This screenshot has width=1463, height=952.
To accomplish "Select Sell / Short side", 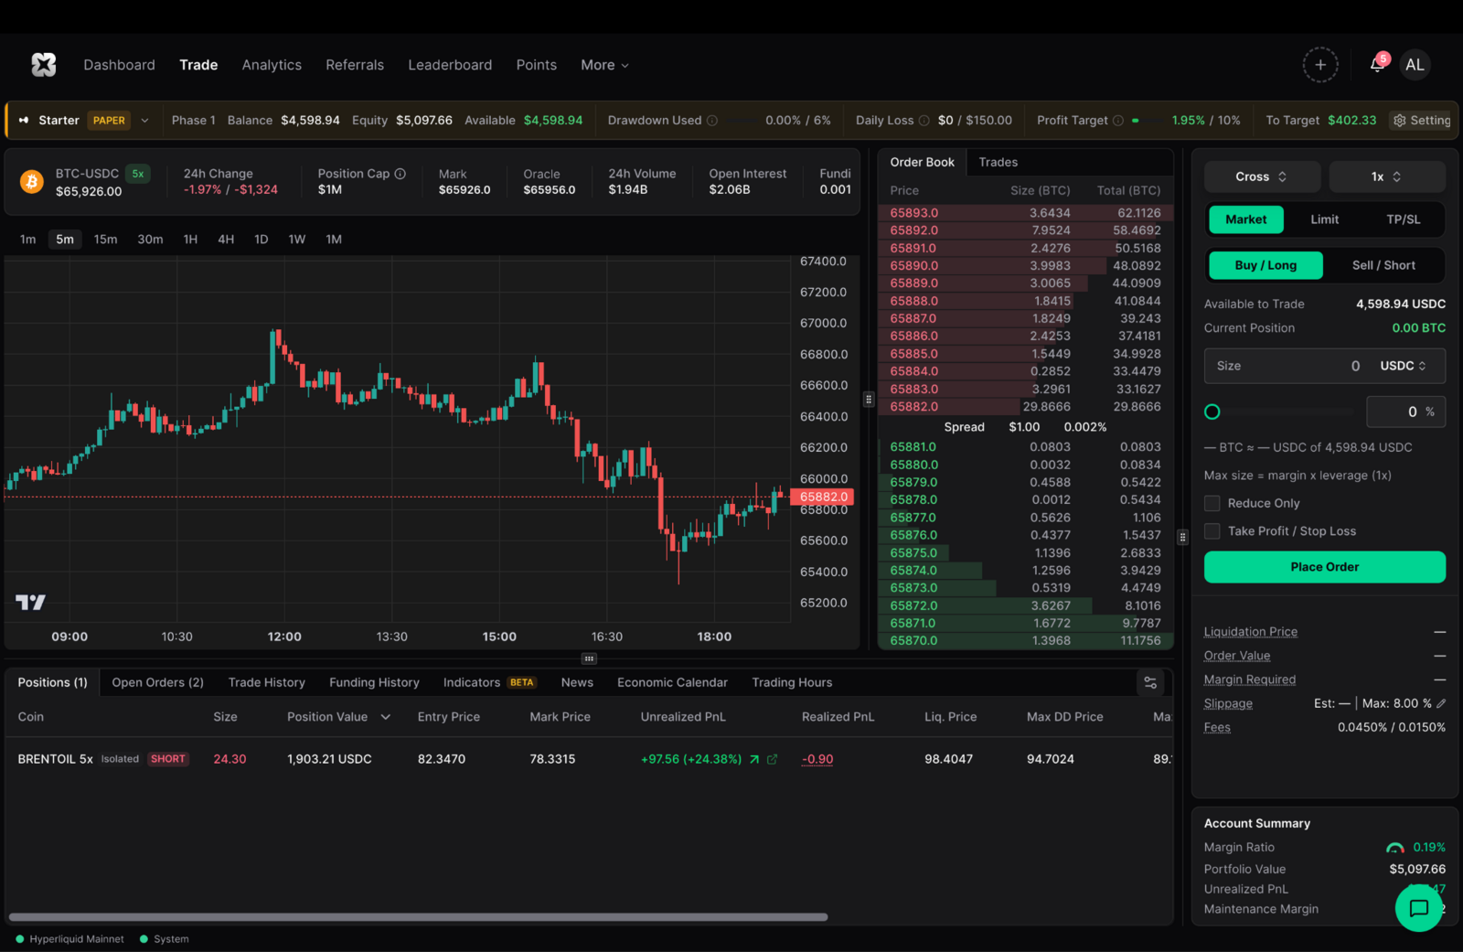I will pos(1383,265).
